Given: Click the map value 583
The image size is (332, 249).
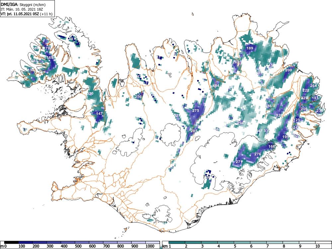Looking at the screenshot, I should [x=34, y=61].
